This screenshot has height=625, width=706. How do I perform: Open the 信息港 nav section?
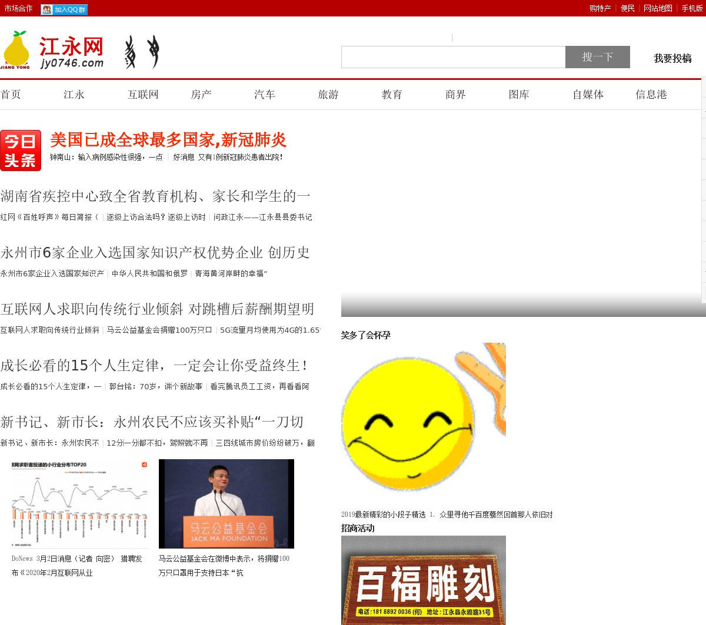click(651, 95)
